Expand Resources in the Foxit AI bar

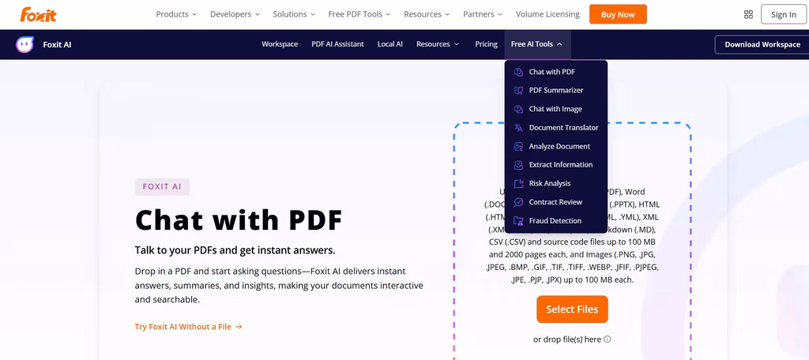[x=438, y=44]
